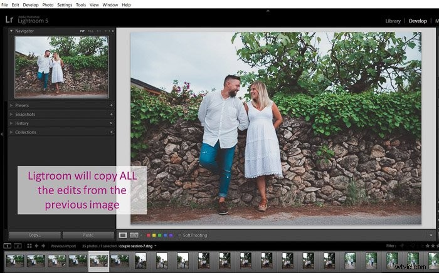Viewport: 439px width, 273px height.
Task: Click the Paste button
Action: (88, 235)
